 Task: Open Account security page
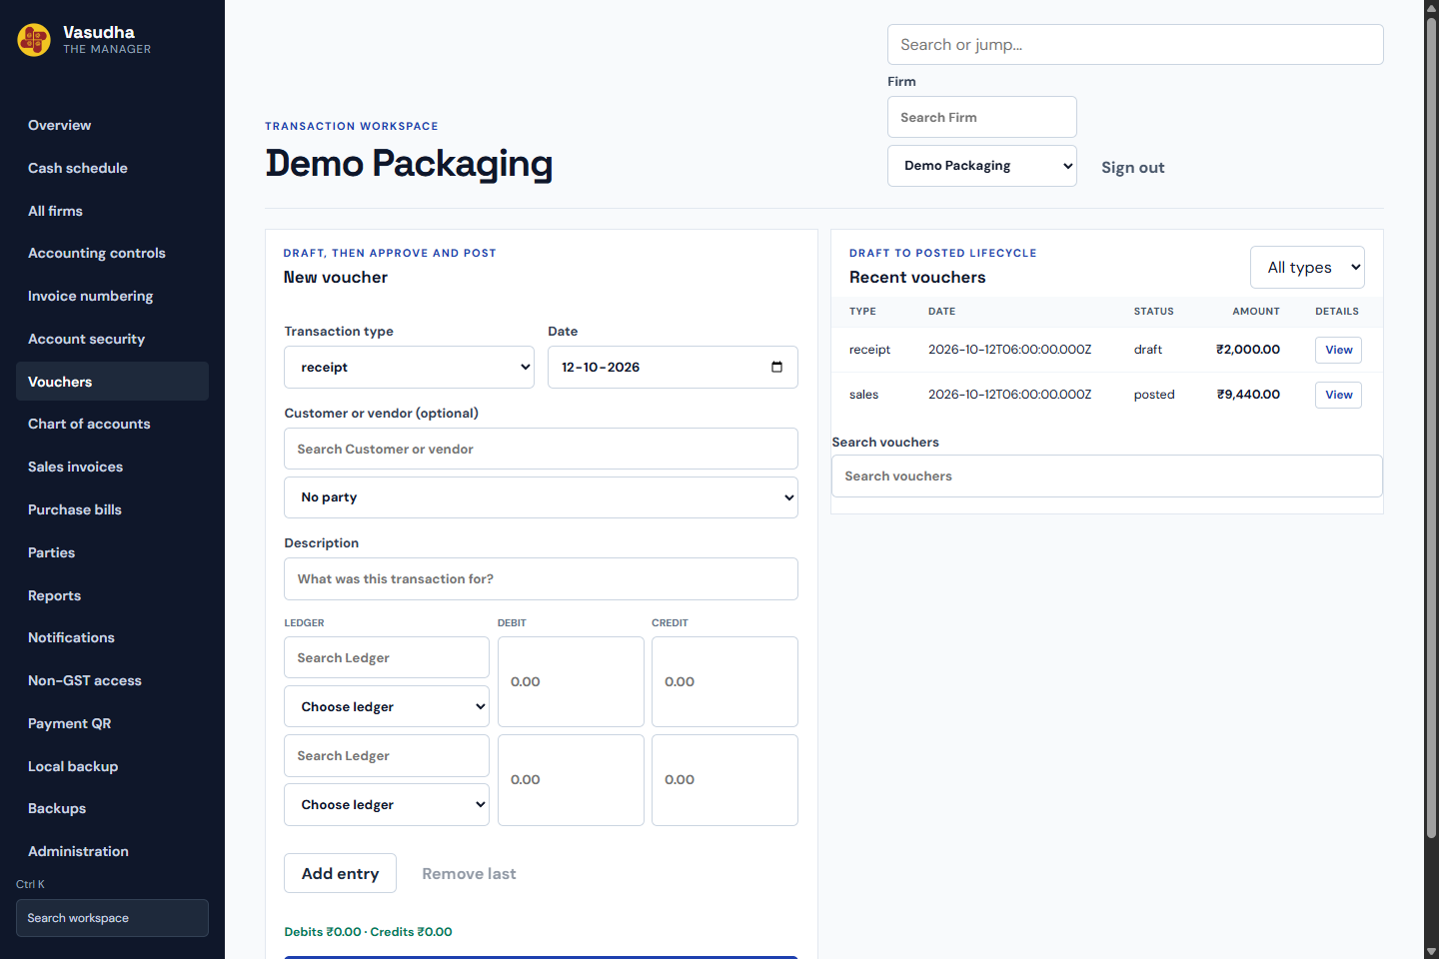(x=112, y=339)
